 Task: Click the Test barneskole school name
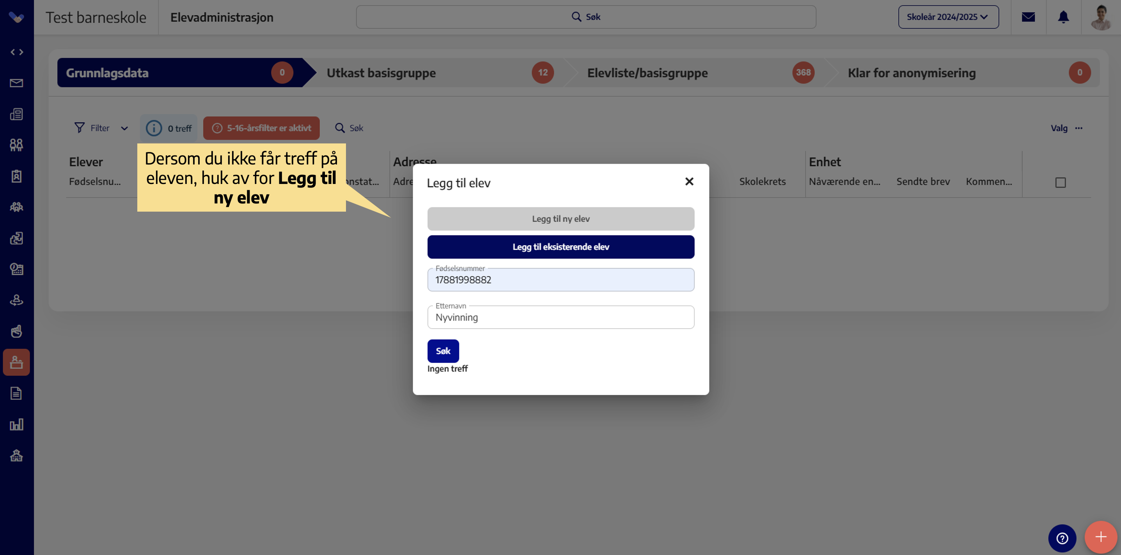tap(96, 18)
